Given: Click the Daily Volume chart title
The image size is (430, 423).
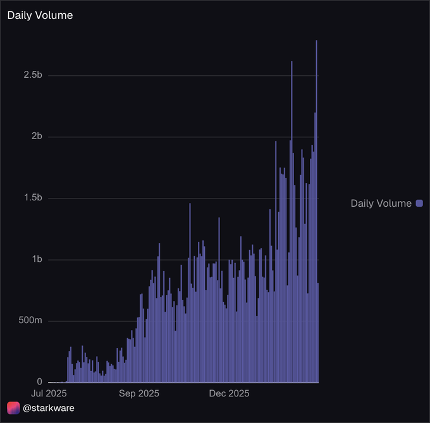Looking at the screenshot, I should coord(40,15).
